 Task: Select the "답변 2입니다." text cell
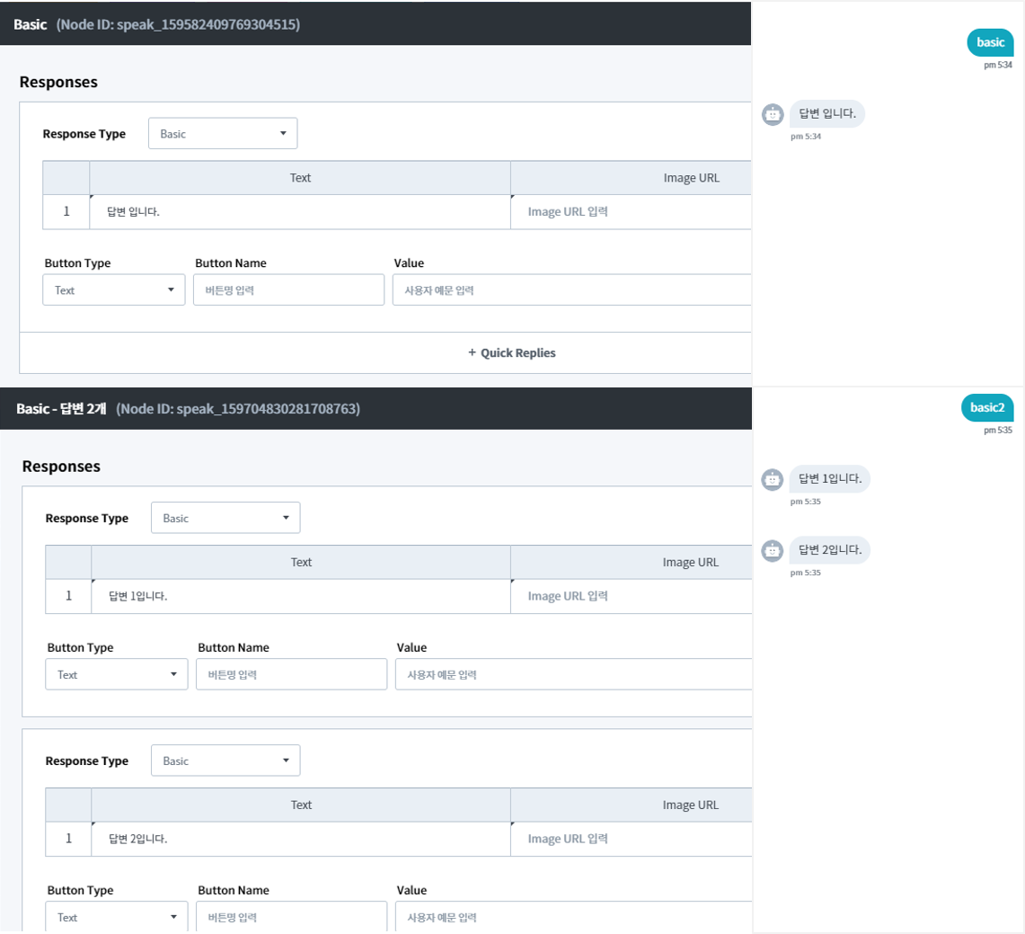click(x=300, y=839)
